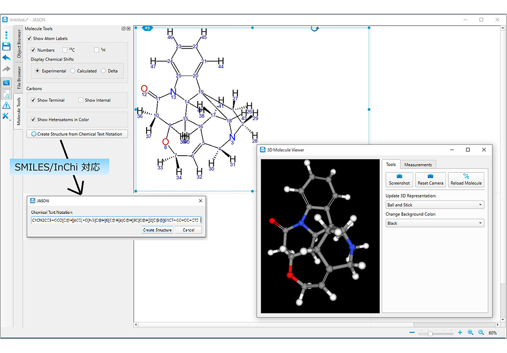
Task: Open the wrench tools icon menu
Action: tap(5, 116)
